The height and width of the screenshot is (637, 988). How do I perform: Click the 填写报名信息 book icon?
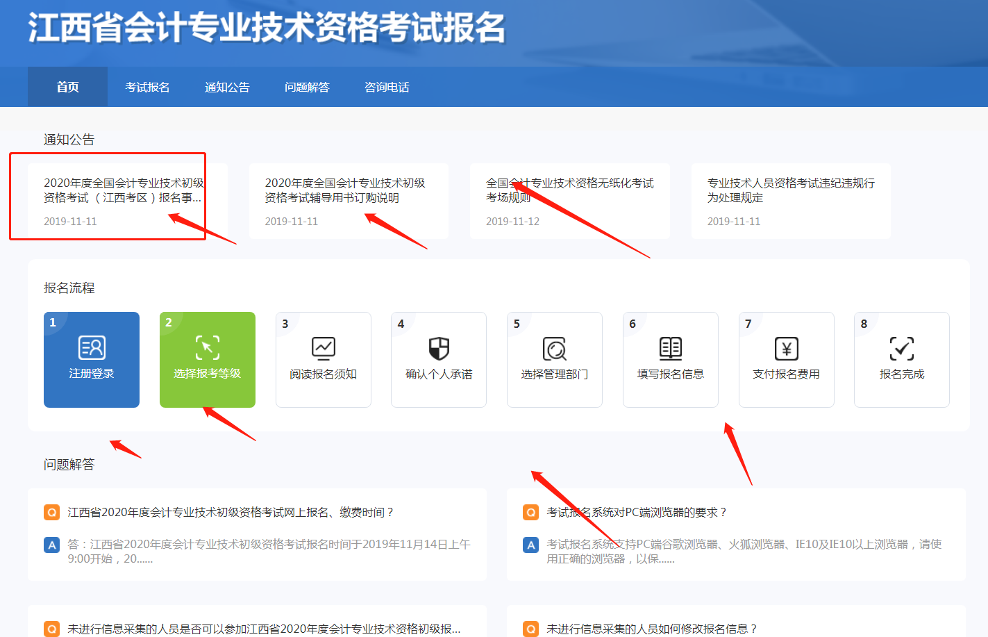tap(671, 348)
